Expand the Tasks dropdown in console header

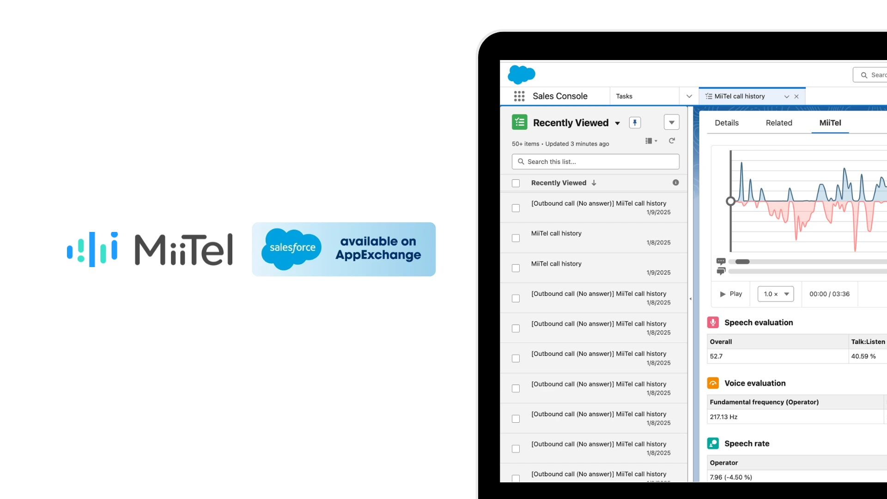click(x=688, y=96)
